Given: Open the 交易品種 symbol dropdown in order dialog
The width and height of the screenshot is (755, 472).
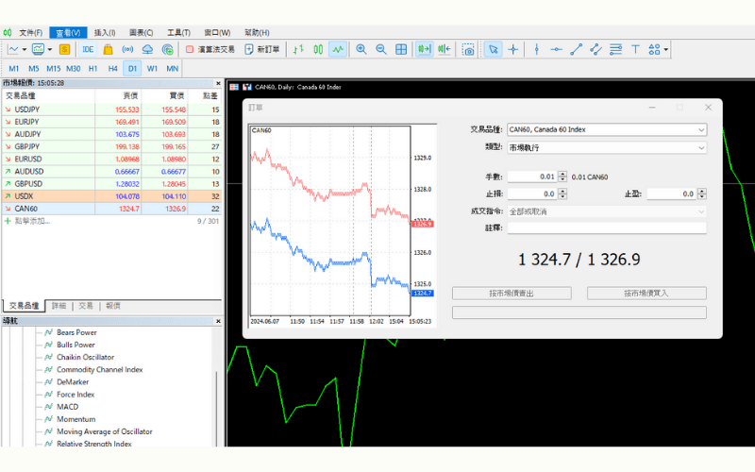Looking at the screenshot, I should coord(607,129).
